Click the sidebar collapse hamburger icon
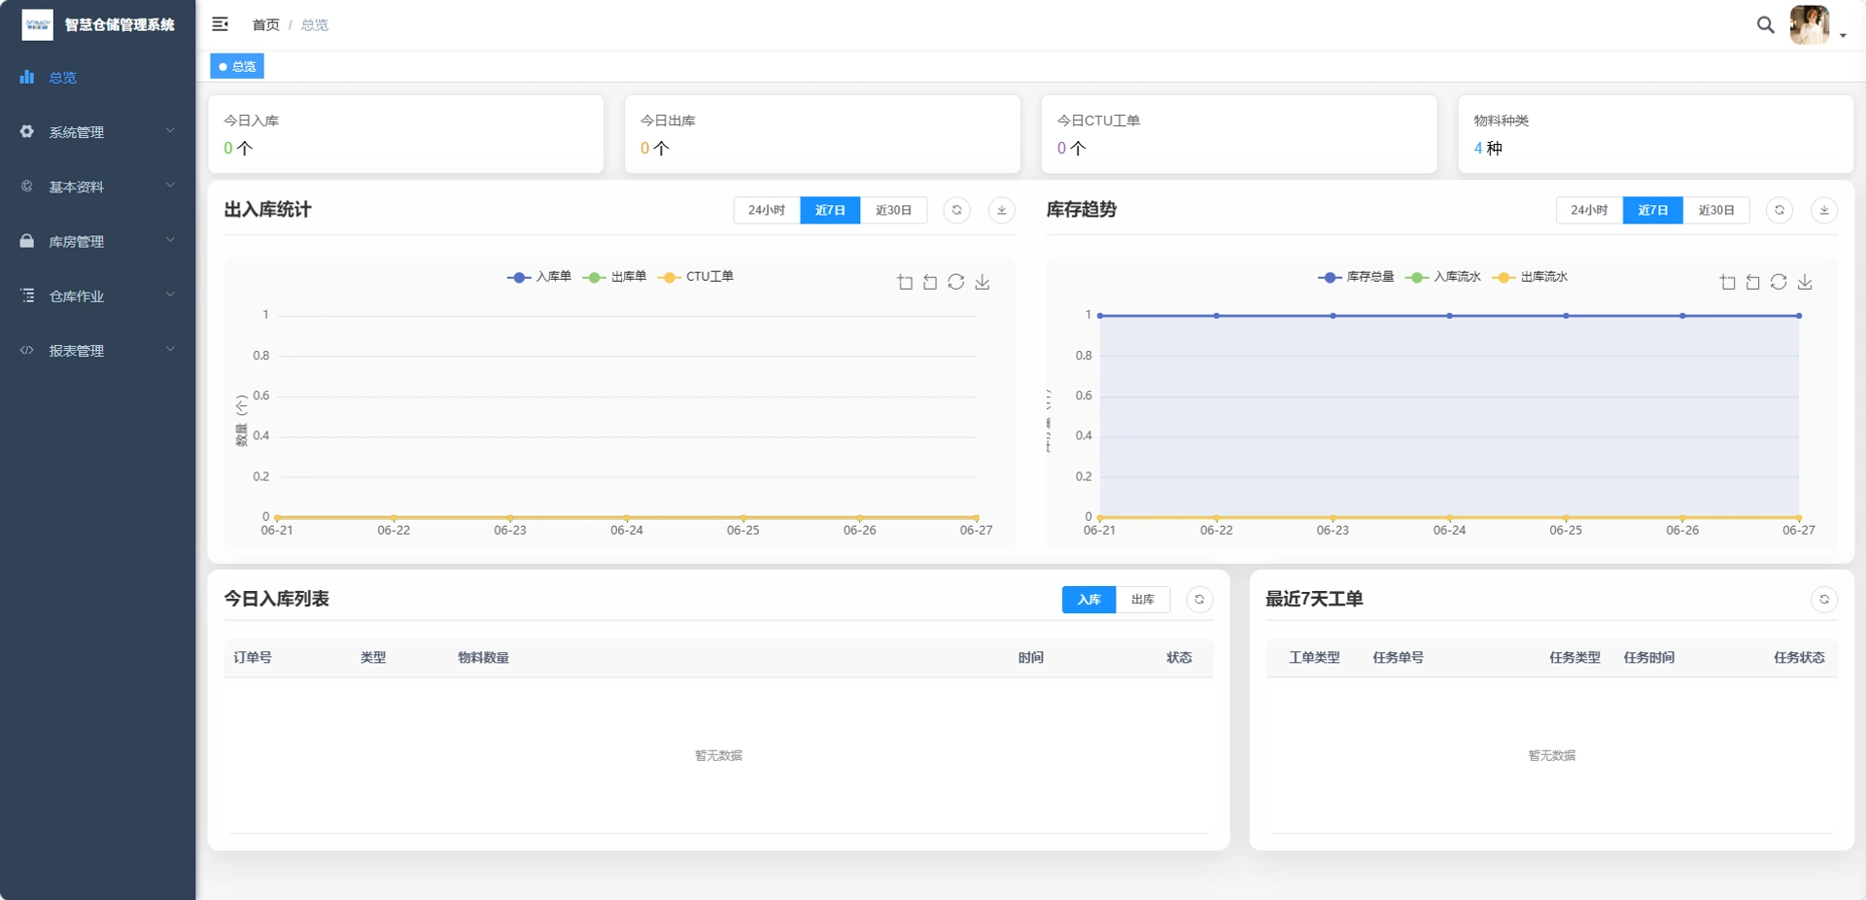Screen dimensions: 1866x900 (221, 24)
